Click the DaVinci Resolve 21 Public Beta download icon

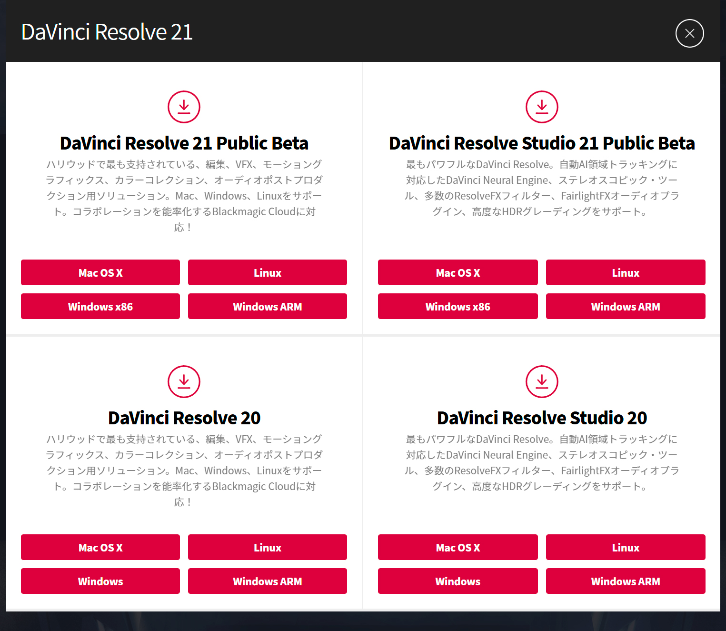184,107
